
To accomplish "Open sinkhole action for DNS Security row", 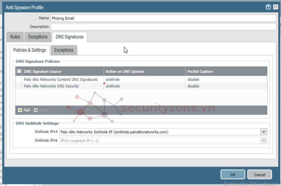I will pos(113,86).
